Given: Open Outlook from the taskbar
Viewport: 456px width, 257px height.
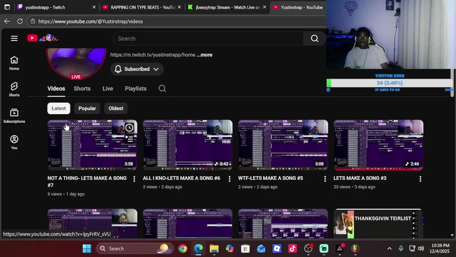Looking at the screenshot, I should [261, 248].
